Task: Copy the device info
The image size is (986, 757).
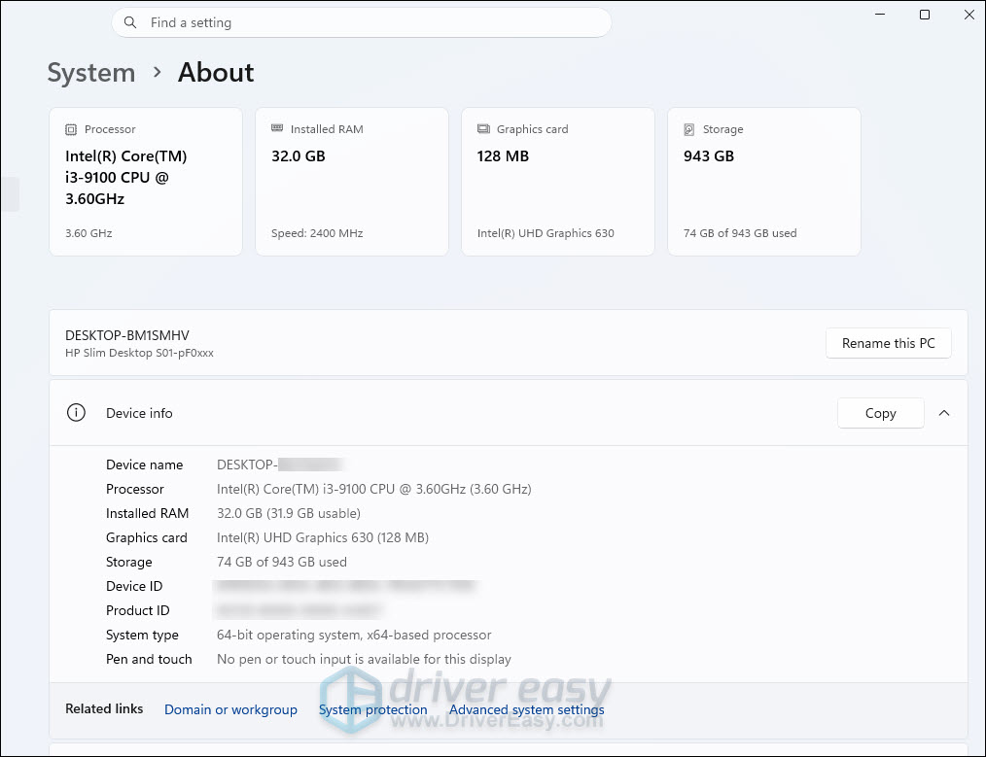Action: click(880, 413)
